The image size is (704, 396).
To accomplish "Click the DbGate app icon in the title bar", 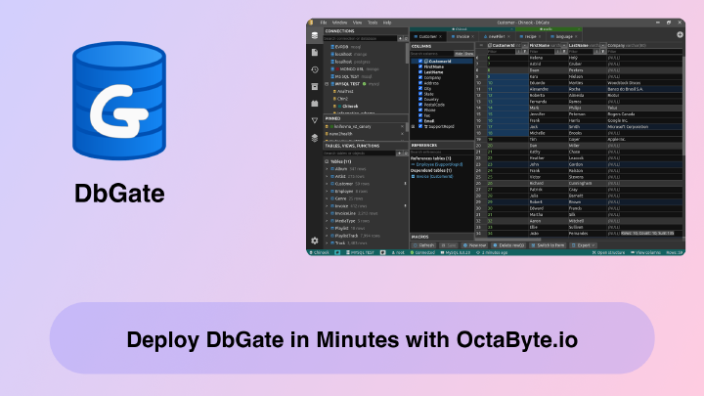I will pos(311,22).
